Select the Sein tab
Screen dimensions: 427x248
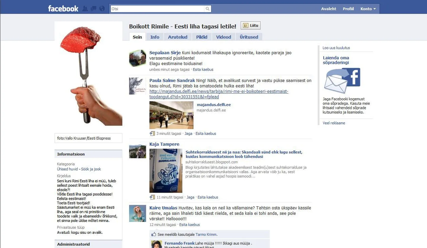pyautogui.click(x=137, y=37)
